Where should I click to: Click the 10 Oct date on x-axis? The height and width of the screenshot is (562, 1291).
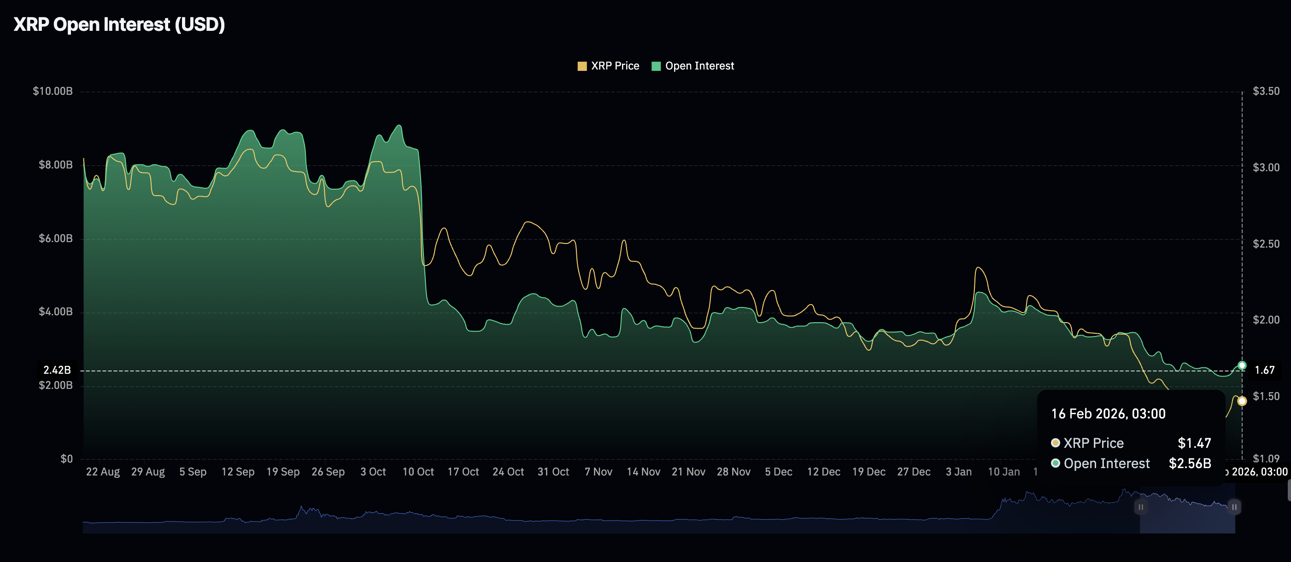click(x=418, y=472)
